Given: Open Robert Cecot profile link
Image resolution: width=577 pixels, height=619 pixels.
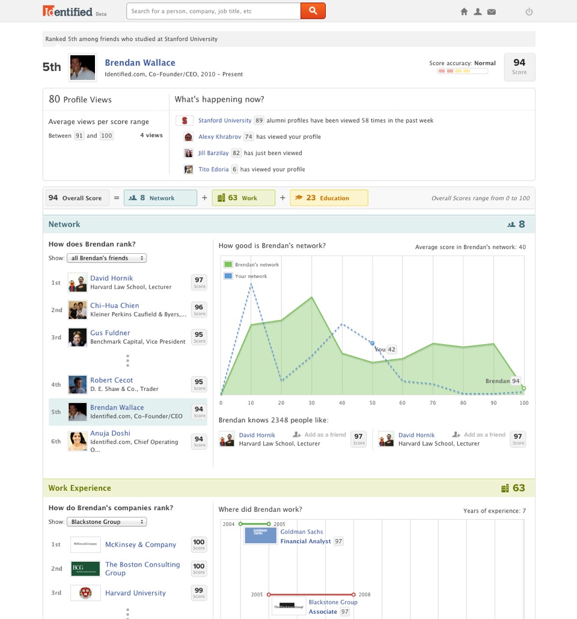Looking at the screenshot, I should tap(112, 380).
